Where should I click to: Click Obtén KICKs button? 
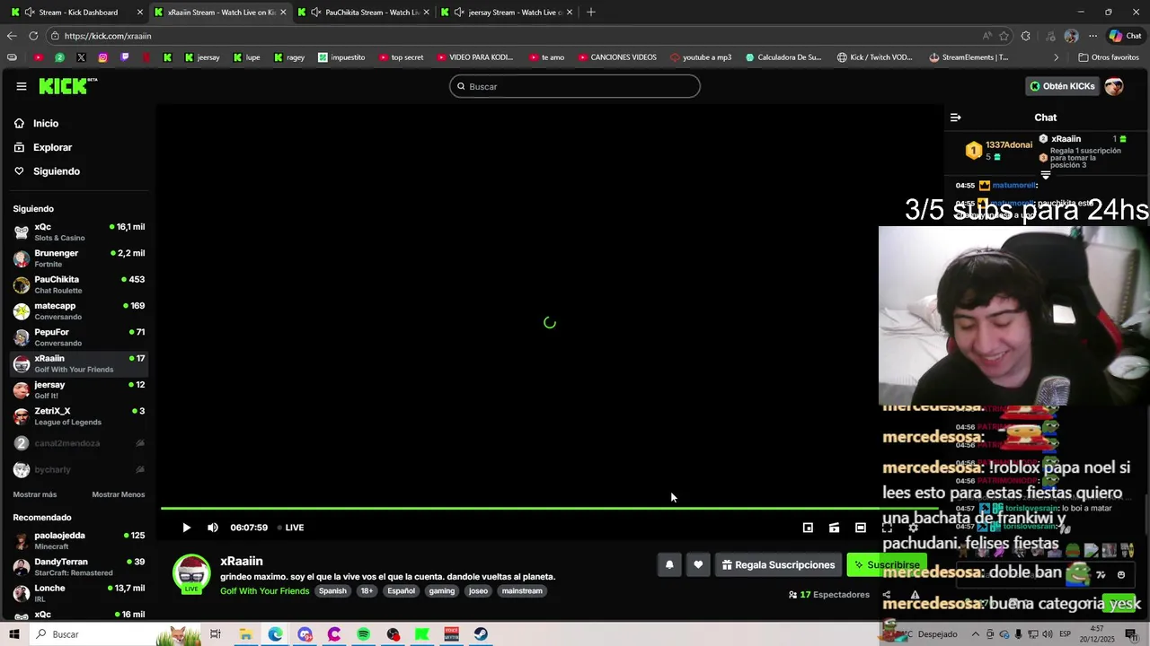click(1063, 86)
